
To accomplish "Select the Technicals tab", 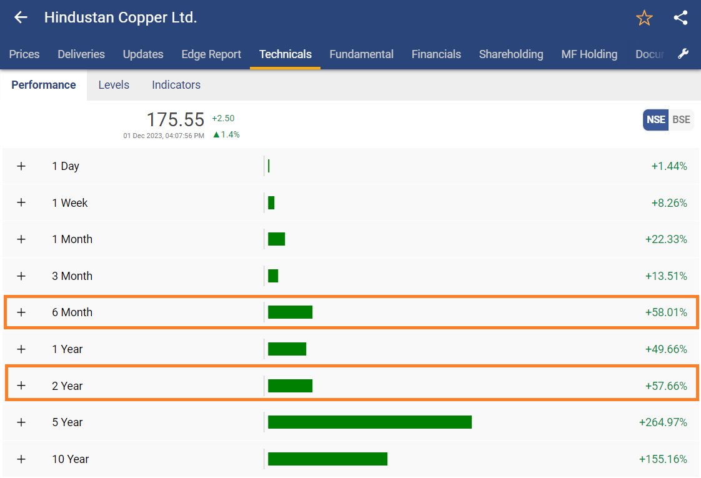I will tap(286, 54).
